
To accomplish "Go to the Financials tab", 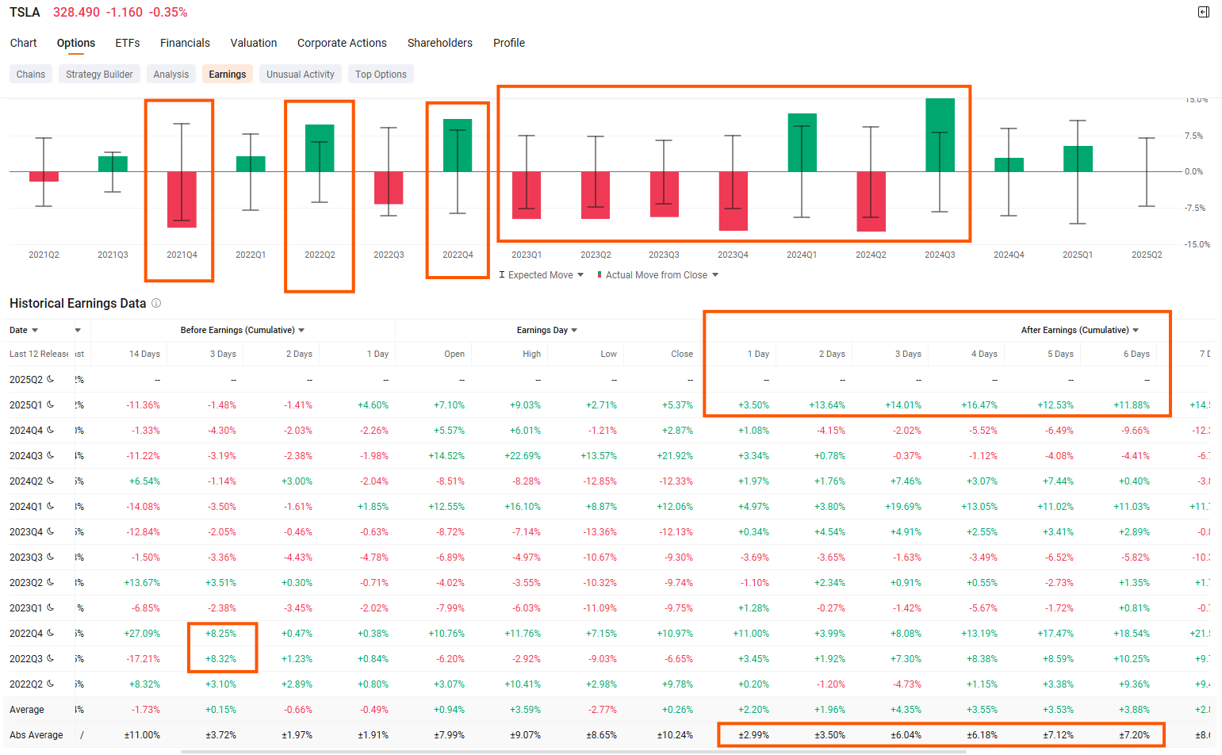I will 185,43.
